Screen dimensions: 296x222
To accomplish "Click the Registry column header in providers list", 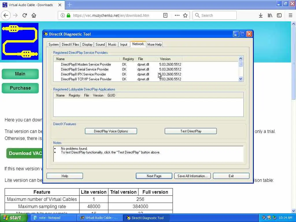I will [x=128, y=59].
